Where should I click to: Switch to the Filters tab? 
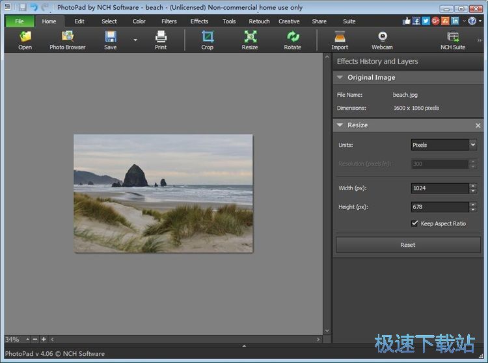click(x=169, y=21)
